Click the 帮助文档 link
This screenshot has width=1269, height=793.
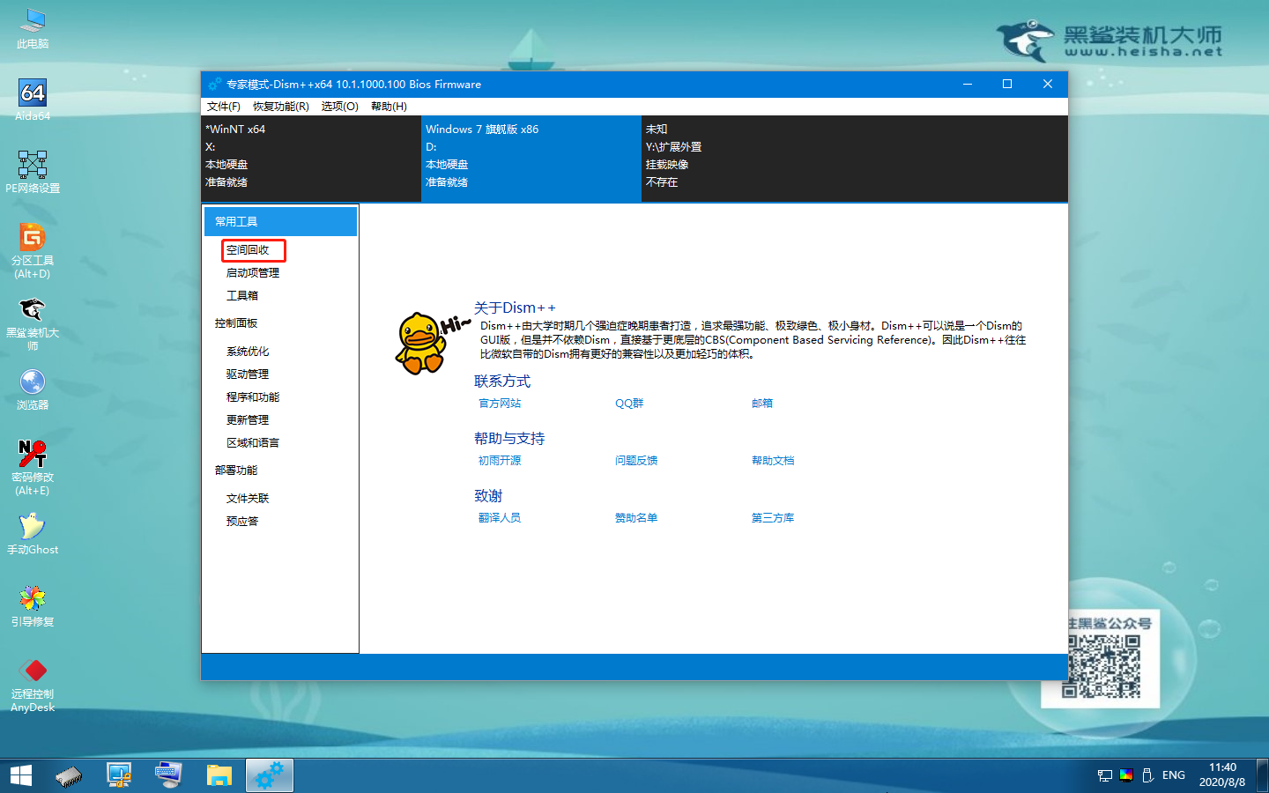(773, 461)
